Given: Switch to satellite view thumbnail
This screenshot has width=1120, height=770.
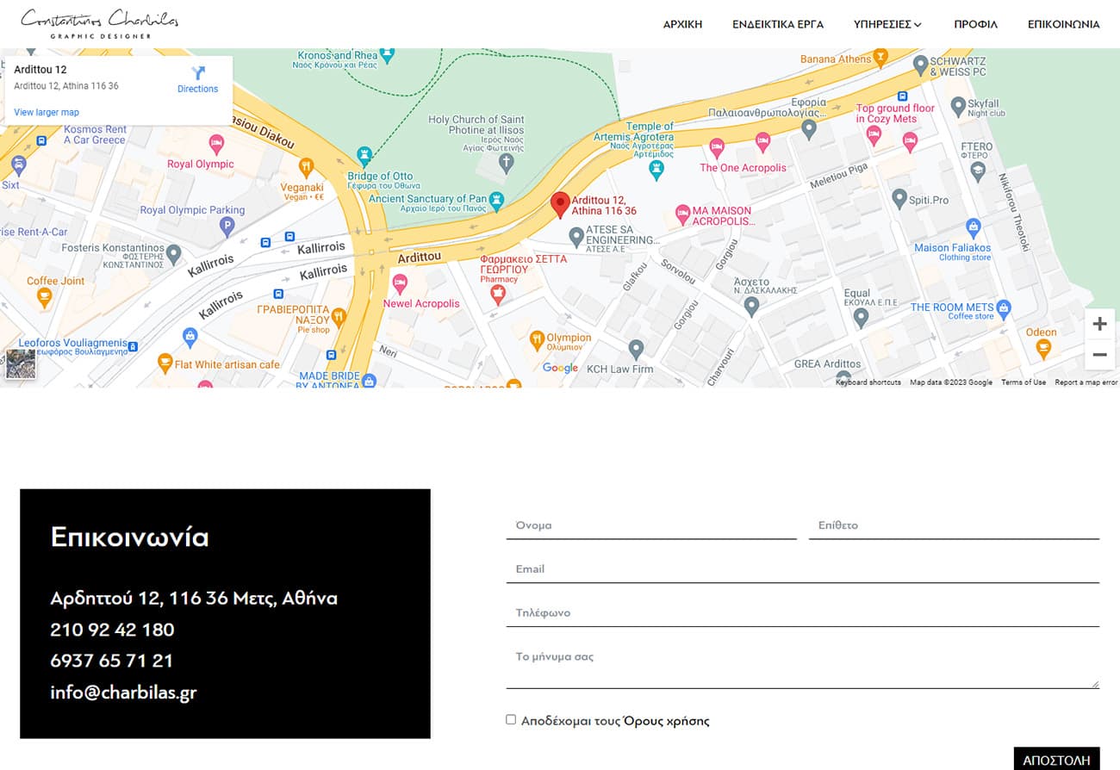Looking at the screenshot, I should (21, 363).
